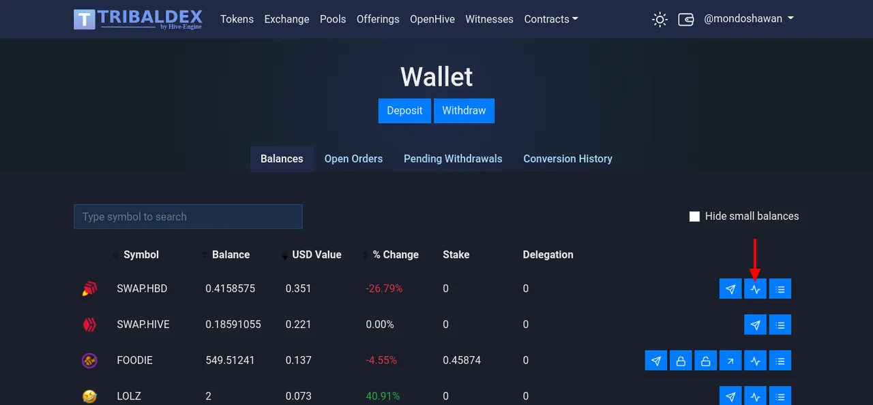Unstake FOODIE using the open lock icon
The width and height of the screenshot is (873, 405).
705,360
